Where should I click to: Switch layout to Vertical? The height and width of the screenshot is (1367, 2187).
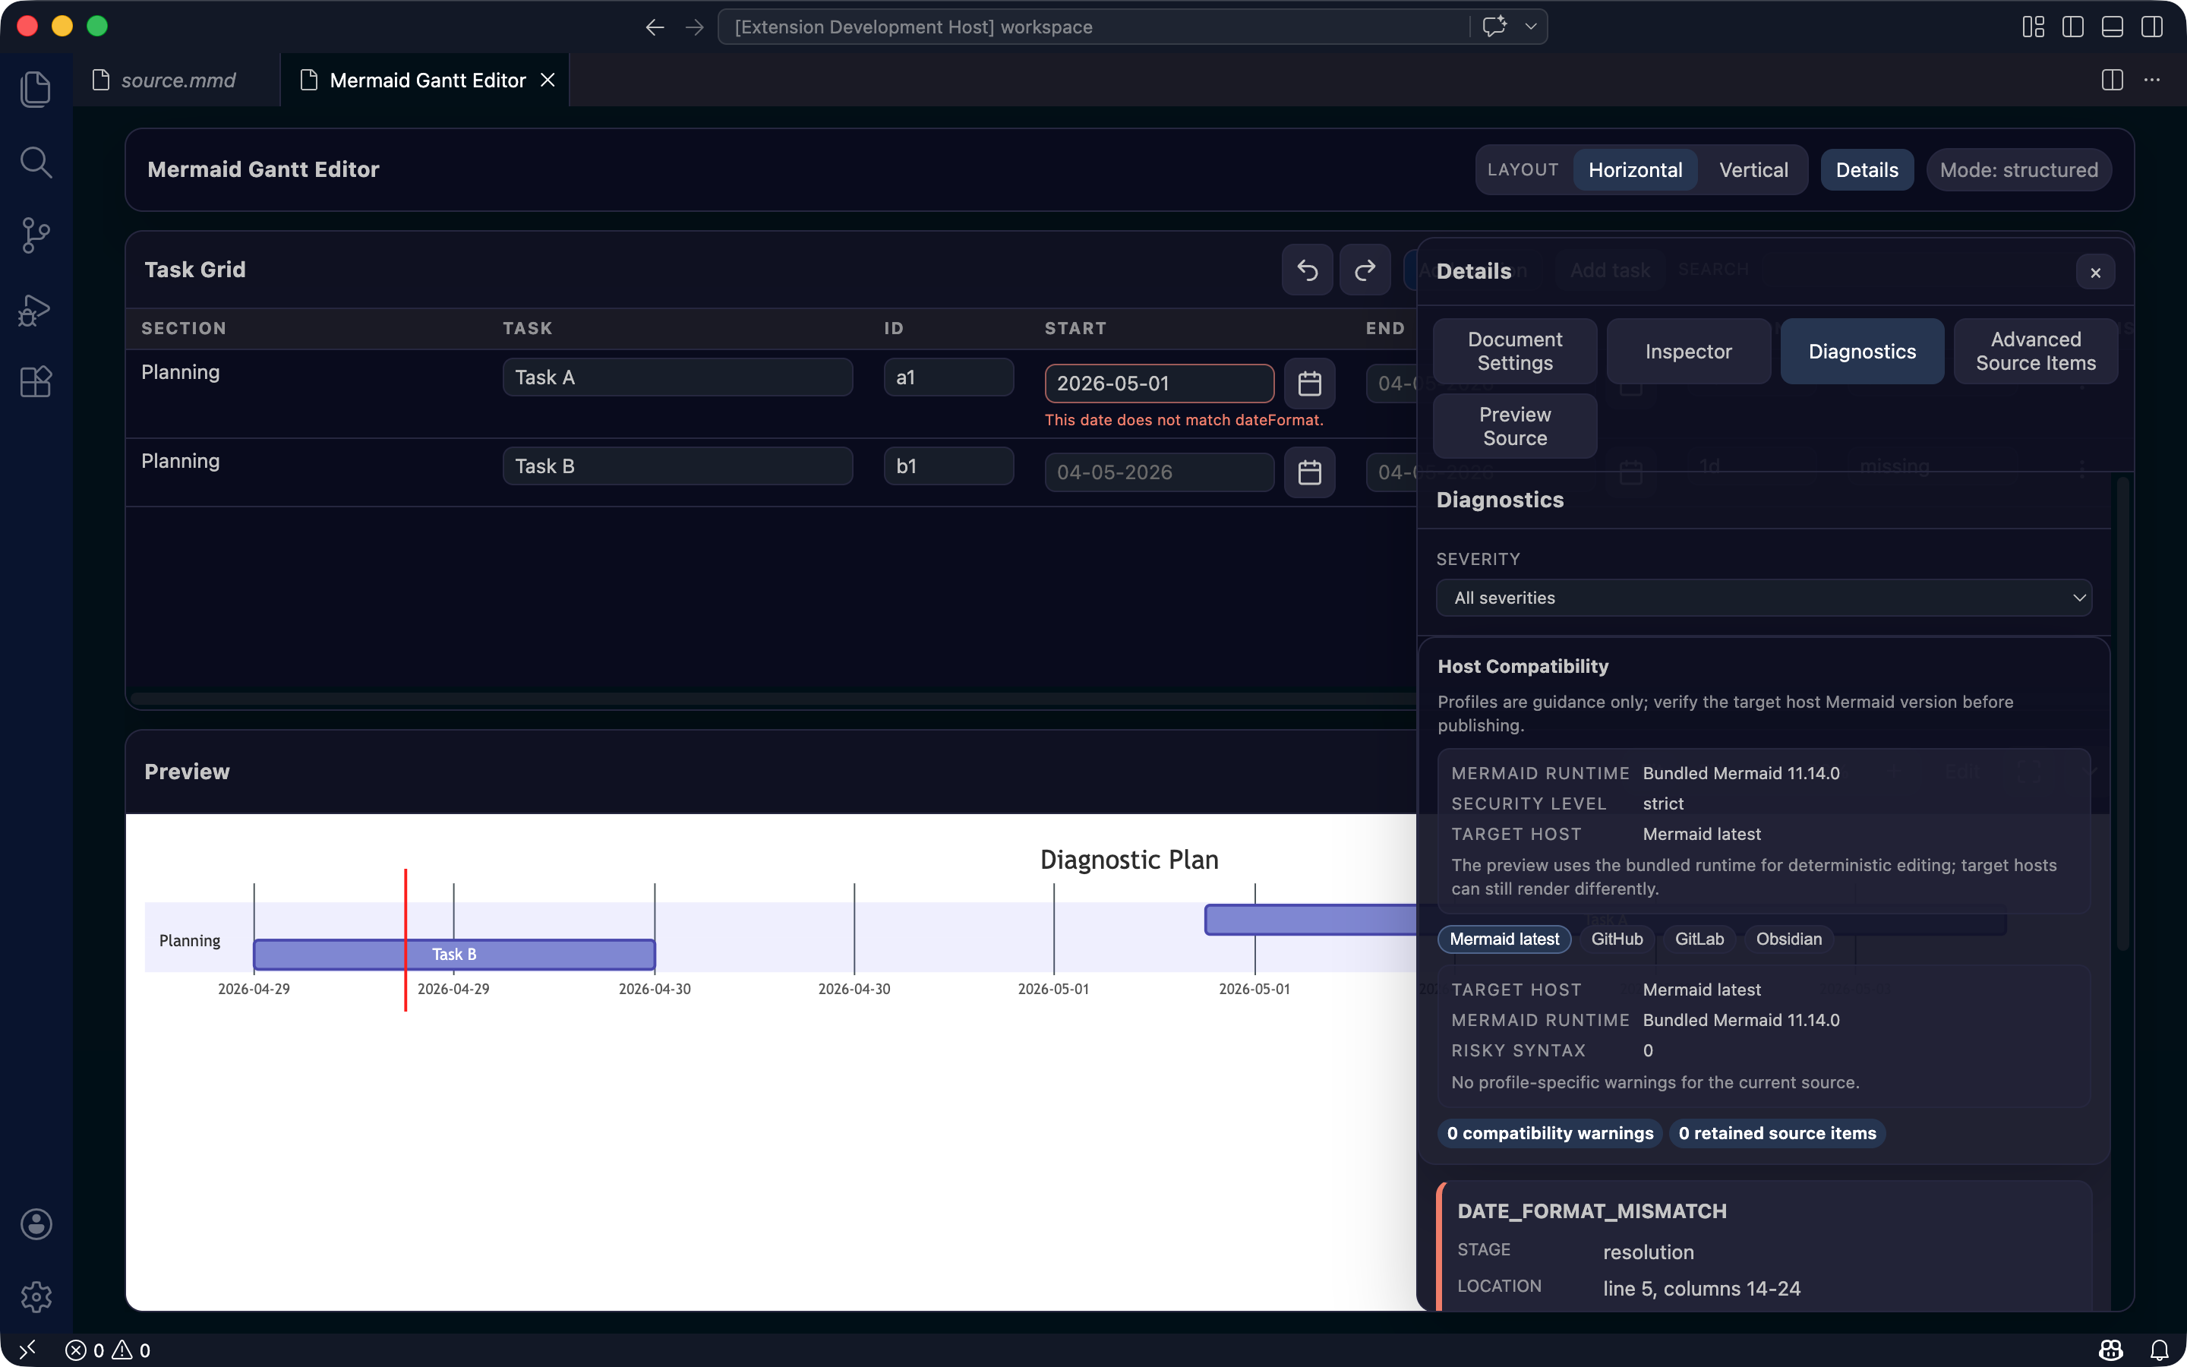1753,170
